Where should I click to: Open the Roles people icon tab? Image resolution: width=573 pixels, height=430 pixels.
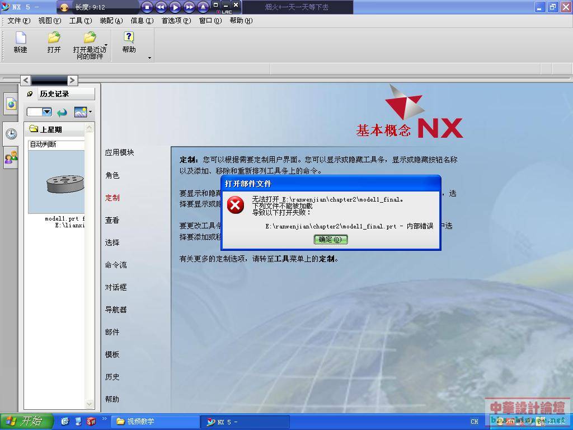click(11, 158)
